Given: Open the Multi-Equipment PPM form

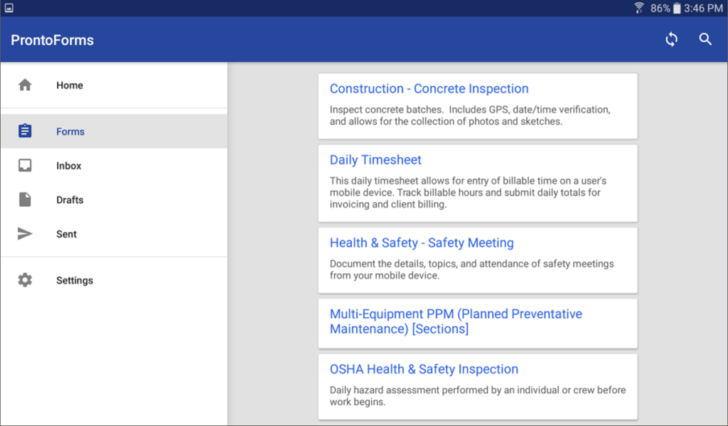Looking at the screenshot, I should point(456,321).
